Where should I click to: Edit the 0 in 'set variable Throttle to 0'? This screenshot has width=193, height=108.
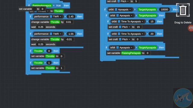coord(62,56)
